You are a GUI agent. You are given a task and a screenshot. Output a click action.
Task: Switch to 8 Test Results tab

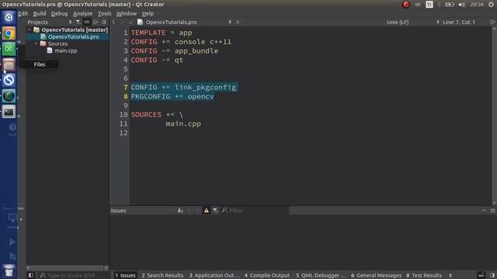click(x=424, y=276)
